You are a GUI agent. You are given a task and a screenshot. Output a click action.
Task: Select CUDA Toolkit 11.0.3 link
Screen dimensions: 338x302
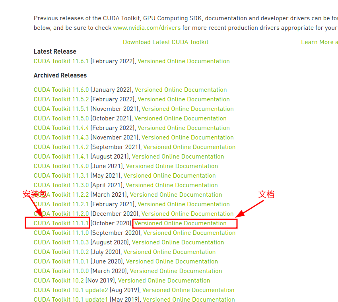61,242
